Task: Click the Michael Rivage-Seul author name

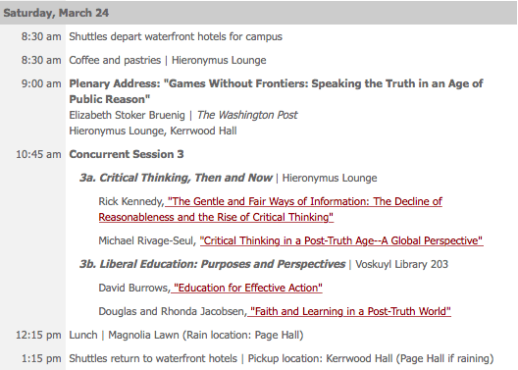Action: pyautogui.click(x=147, y=240)
